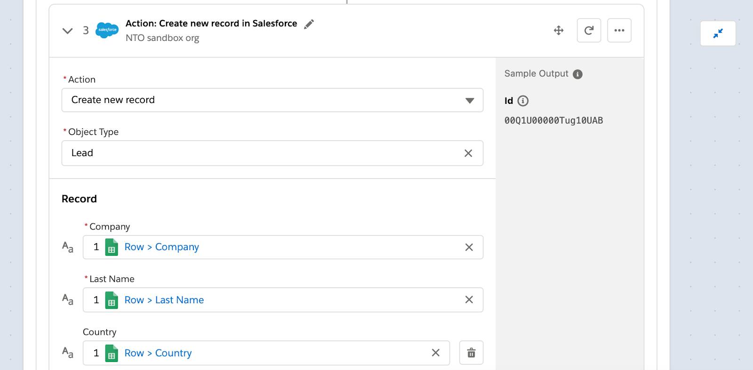
Task: Show info for Sample Output
Action: pyautogui.click(x=577, y=74)
